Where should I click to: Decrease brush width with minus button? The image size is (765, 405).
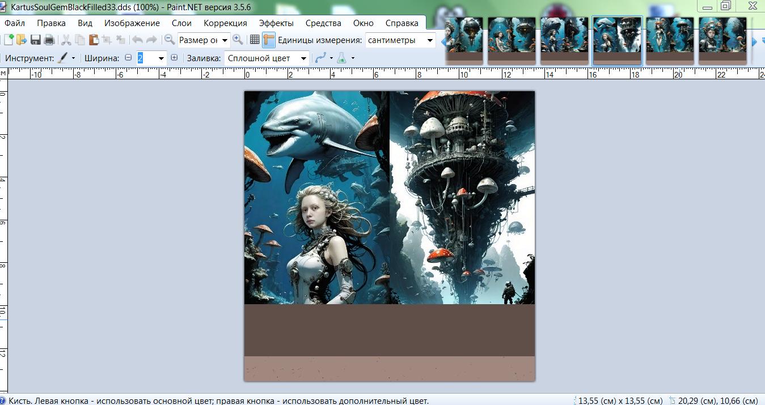[128, 58]
